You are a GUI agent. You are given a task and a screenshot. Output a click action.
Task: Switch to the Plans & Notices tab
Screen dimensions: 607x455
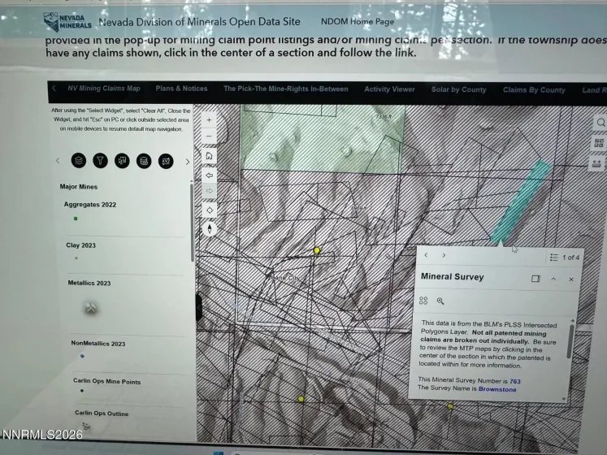click(x=181, y=89)
